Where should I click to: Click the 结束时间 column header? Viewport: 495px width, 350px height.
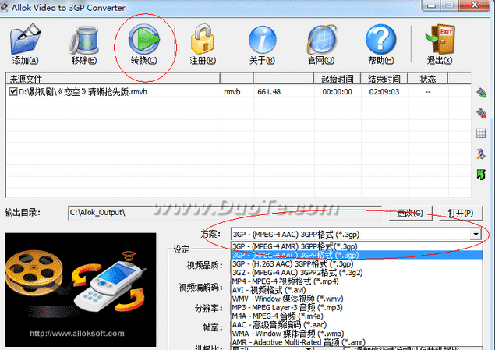[384, 79]
